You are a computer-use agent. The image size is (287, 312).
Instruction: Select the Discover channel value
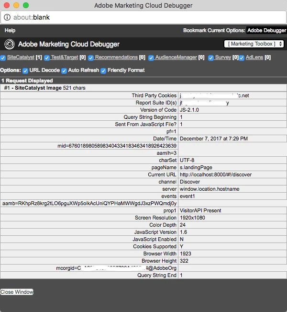[190, 182]
